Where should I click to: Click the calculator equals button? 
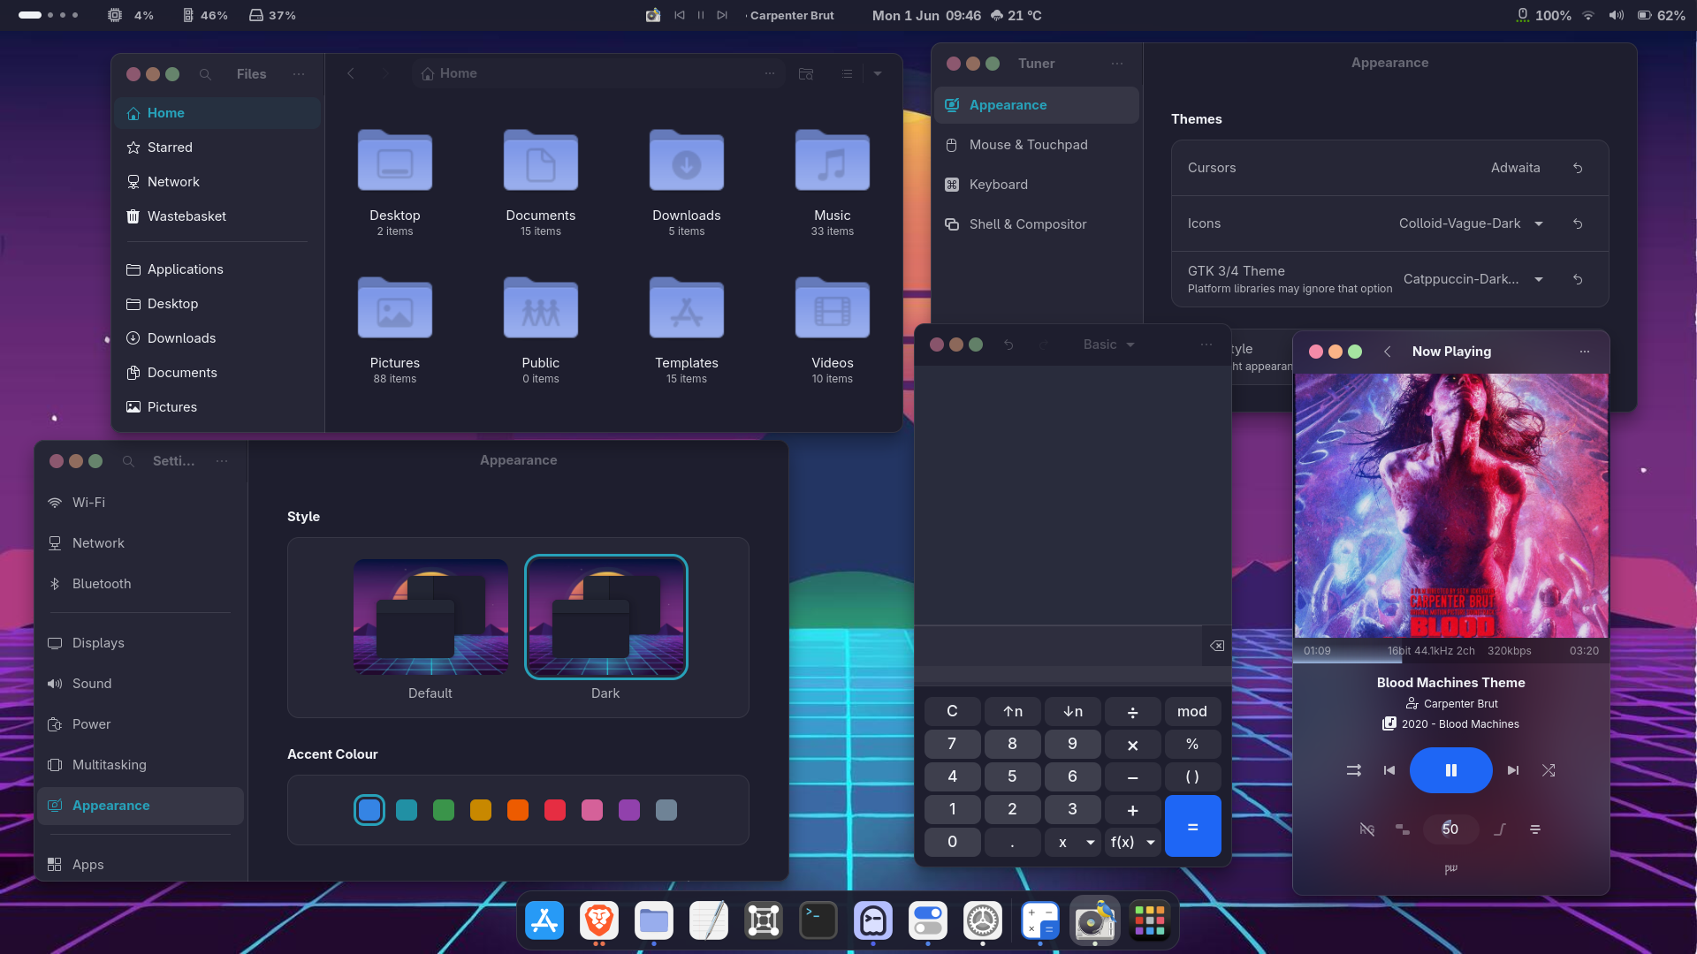(1192, 826)
